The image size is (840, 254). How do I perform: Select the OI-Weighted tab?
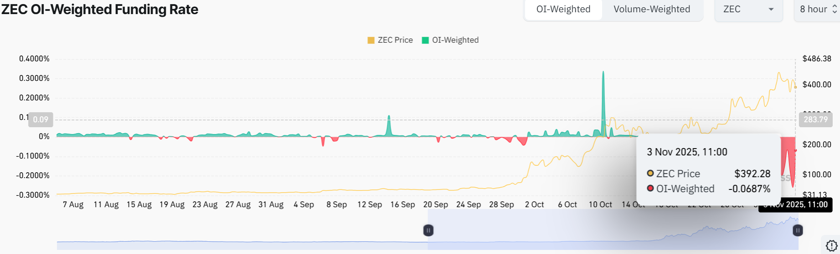[x=563, y=10]
